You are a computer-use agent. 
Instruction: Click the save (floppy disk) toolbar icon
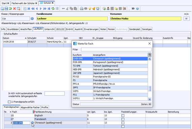click(6, 8)
